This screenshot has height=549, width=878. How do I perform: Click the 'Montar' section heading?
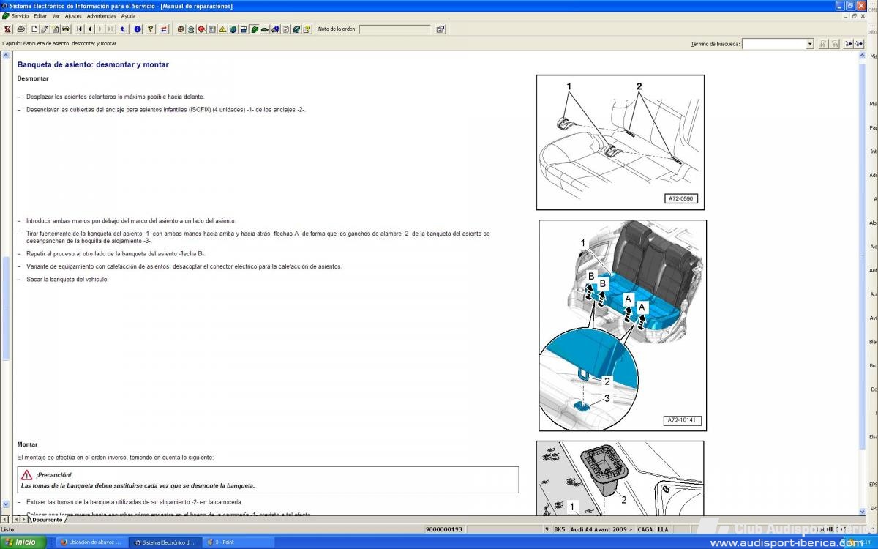27,444
